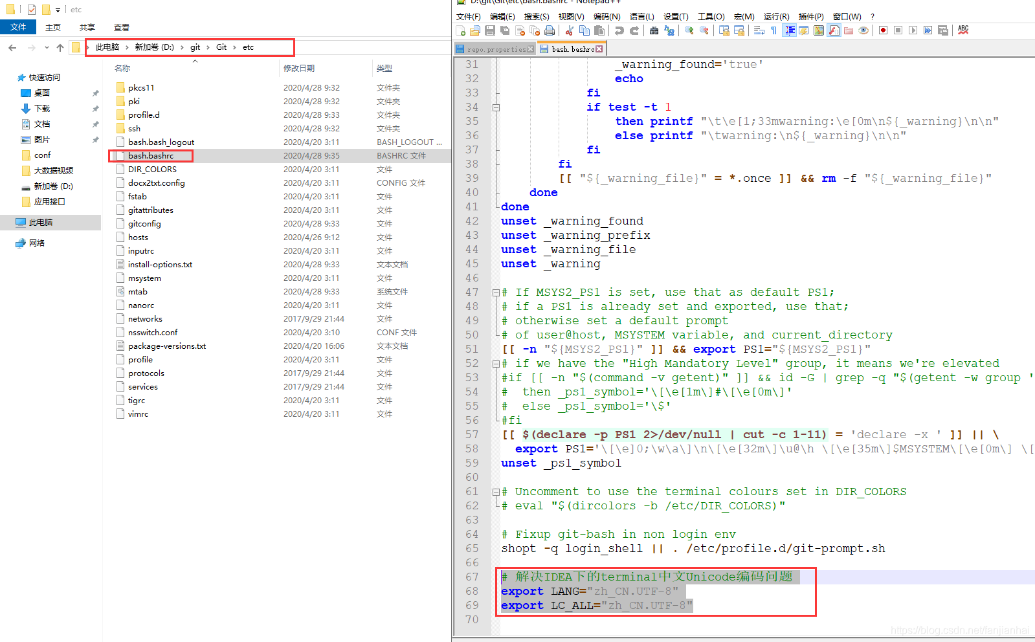Click the blue 文件 tab in Explorer
The width and height of the screenshot is (1035, 642).
click(x=18, y=27)
